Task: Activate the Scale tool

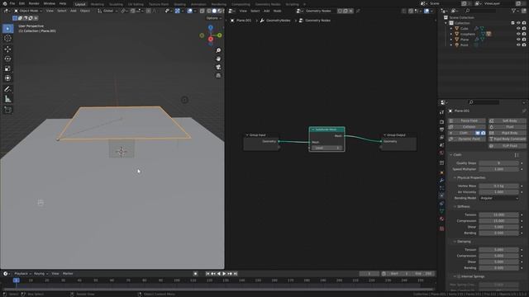Action: click(7, 68)
